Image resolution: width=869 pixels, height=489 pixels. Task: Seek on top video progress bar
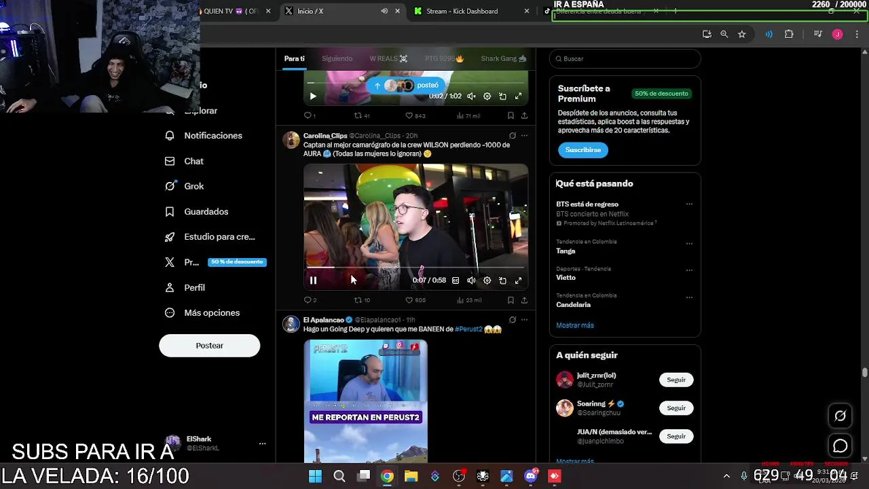pyautogui.click(x=415, y=84)
